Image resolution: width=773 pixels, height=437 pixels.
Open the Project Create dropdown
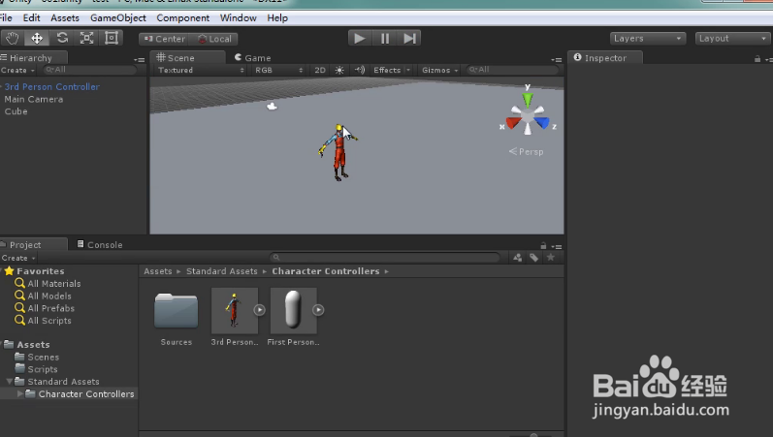tap(18, 258)
